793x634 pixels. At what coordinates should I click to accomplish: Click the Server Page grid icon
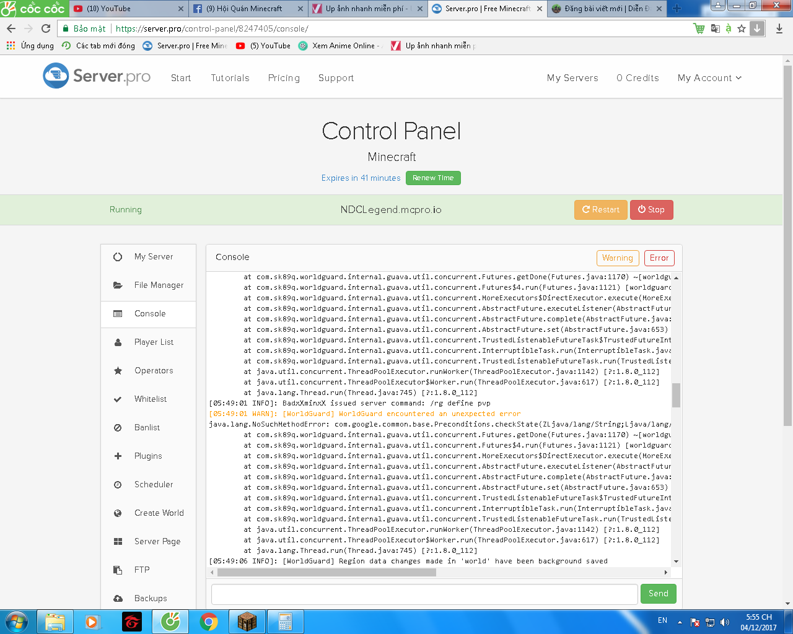pos(118,542)
